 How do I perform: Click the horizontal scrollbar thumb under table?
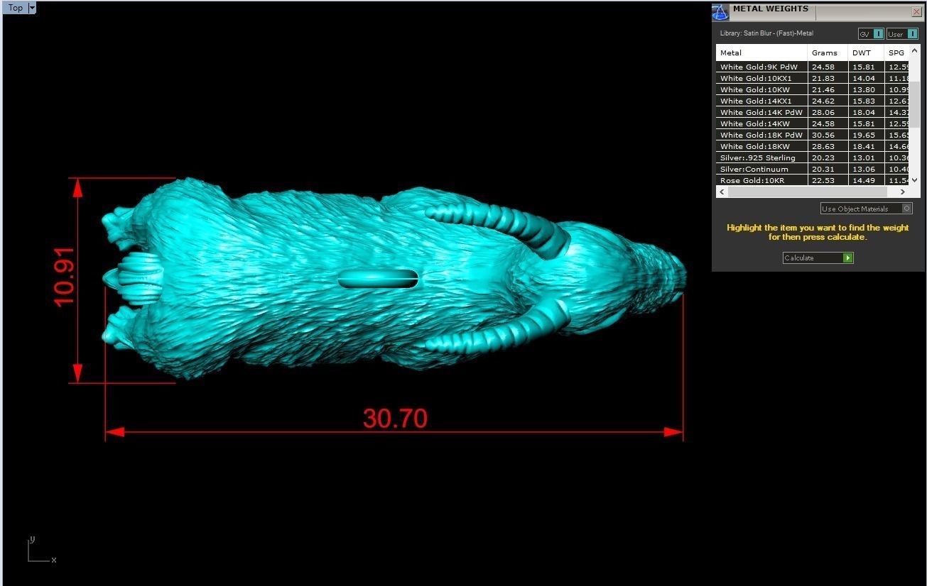pos(808,192)
